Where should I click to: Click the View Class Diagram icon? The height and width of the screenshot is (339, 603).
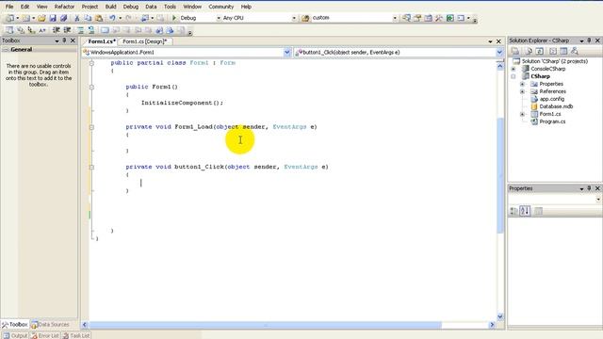click(x=575, y=51)
